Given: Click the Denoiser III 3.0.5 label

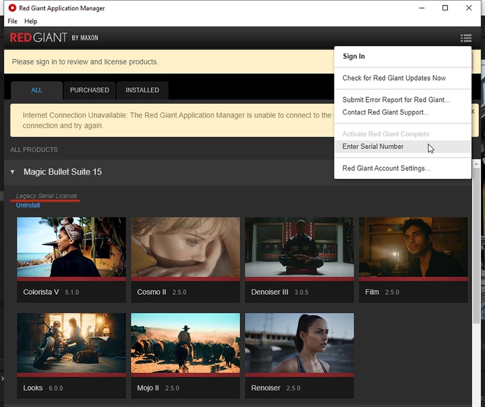Looking at the screenshot, I should 279,292.
